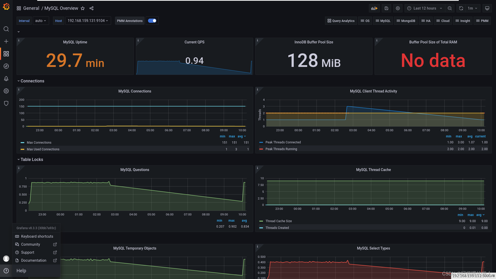496x279 pixels.
Task: Collapse the Table Locks row
Action: (30, 160)
